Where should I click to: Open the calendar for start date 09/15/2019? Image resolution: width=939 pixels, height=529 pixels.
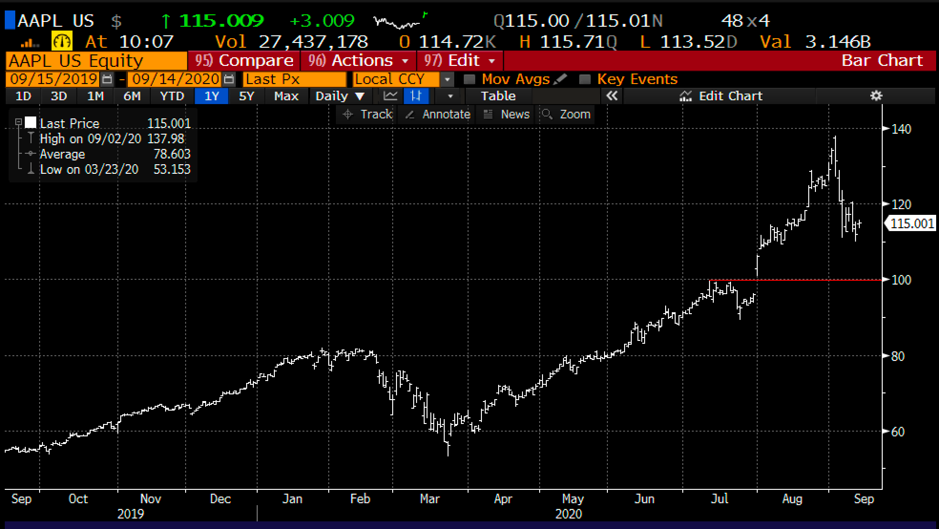pos(108,79)
